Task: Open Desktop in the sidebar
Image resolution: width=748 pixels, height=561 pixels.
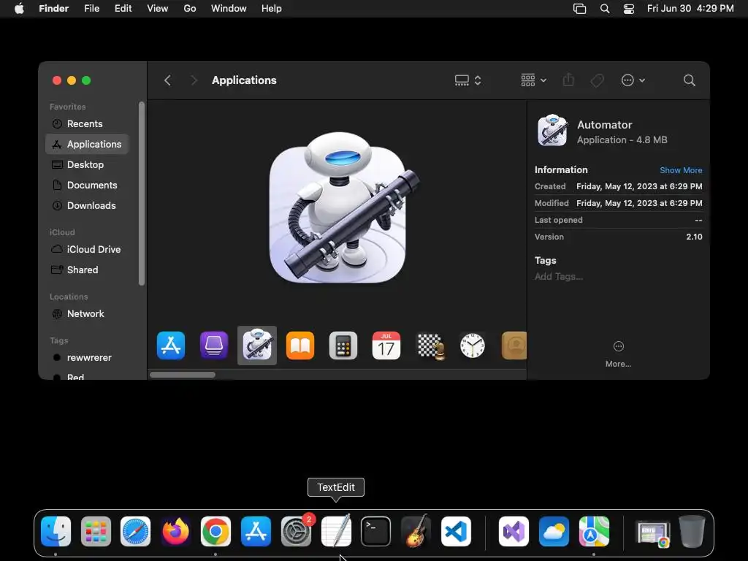Action: tap(87, 164)
